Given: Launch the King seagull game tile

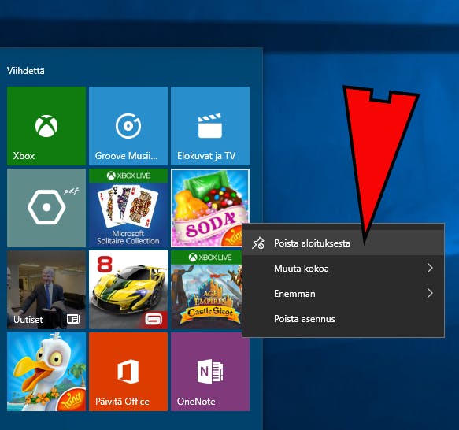Looking at the screenshot, I should (x=46, y=372).
